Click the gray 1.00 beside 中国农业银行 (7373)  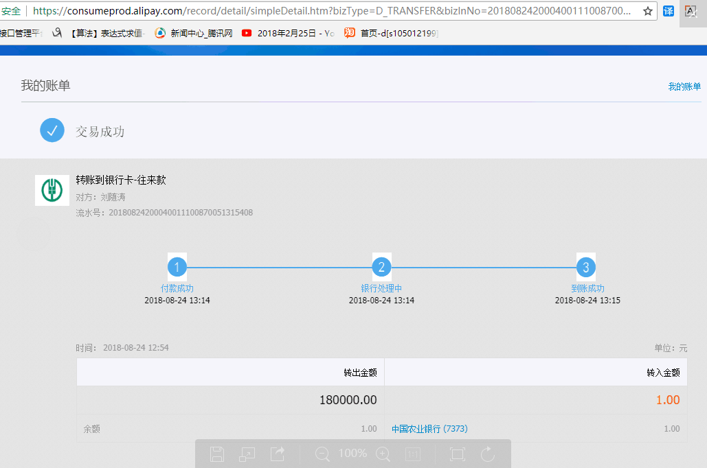672,429
